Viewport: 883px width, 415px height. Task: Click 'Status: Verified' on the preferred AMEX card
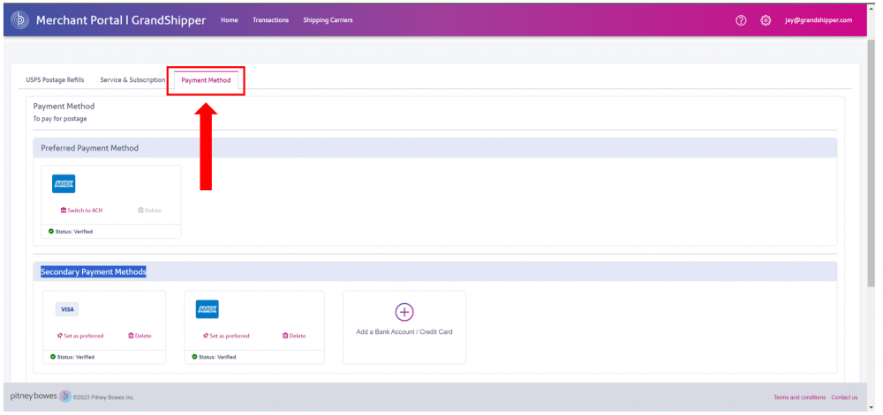coord(74,232)
